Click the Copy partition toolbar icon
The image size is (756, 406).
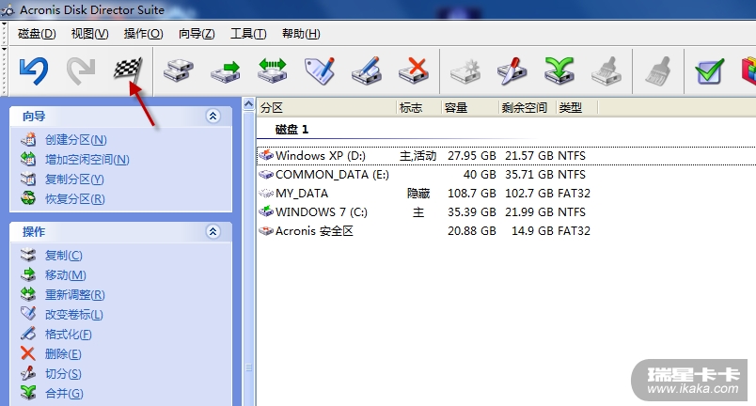(178, 70)
